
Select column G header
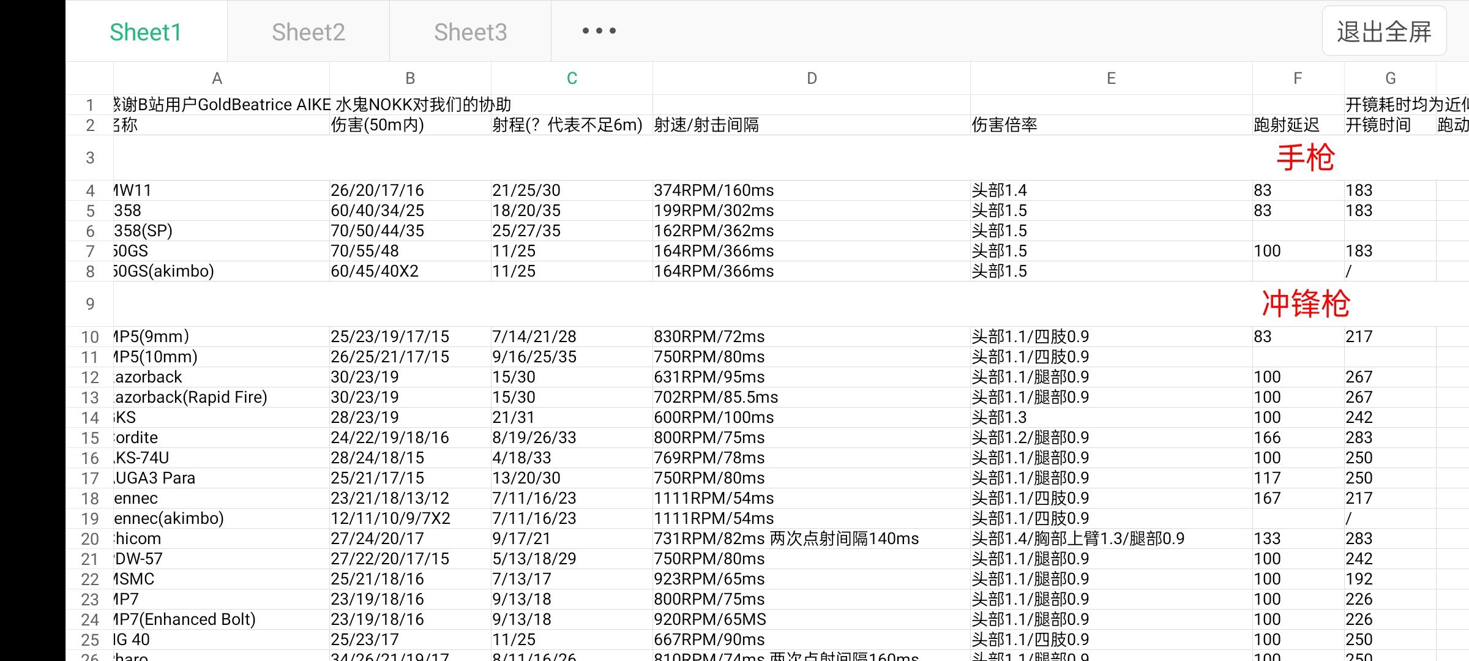point(1390,78)
